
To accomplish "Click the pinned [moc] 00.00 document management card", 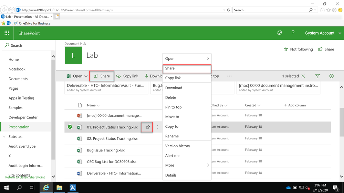I will coord(278,88).
